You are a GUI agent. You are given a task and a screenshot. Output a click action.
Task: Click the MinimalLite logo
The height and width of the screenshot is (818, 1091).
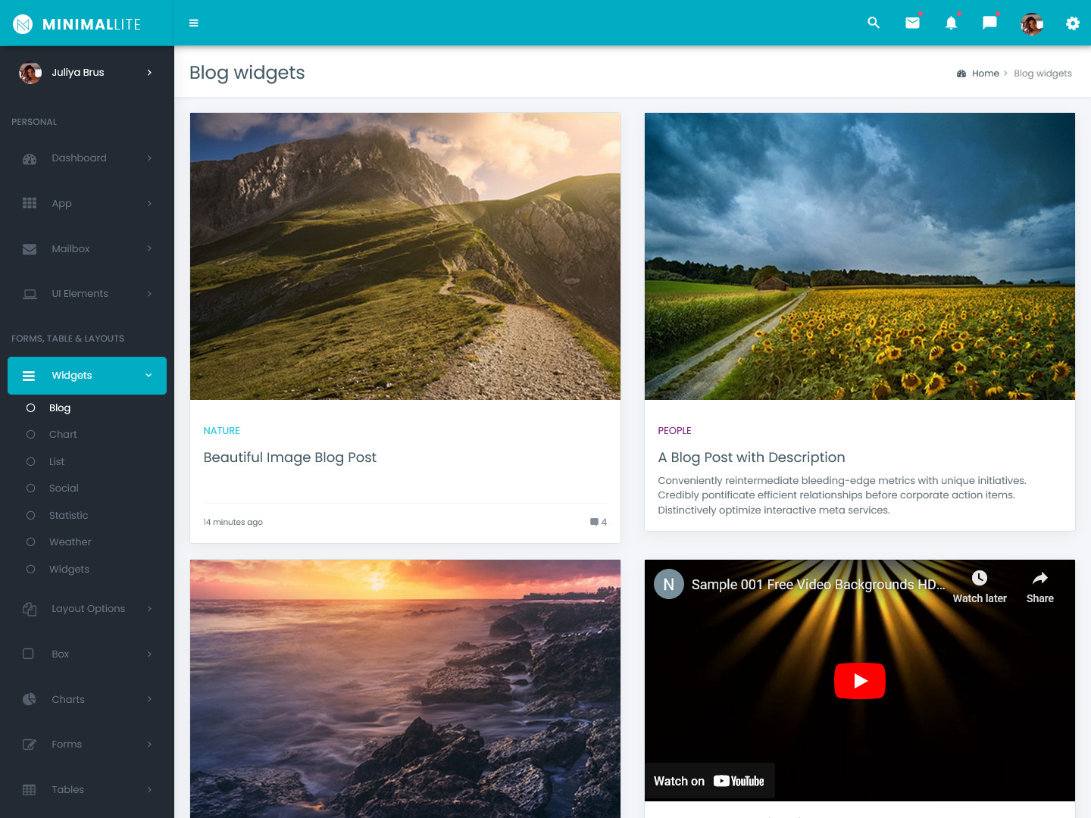coord(77,24)
